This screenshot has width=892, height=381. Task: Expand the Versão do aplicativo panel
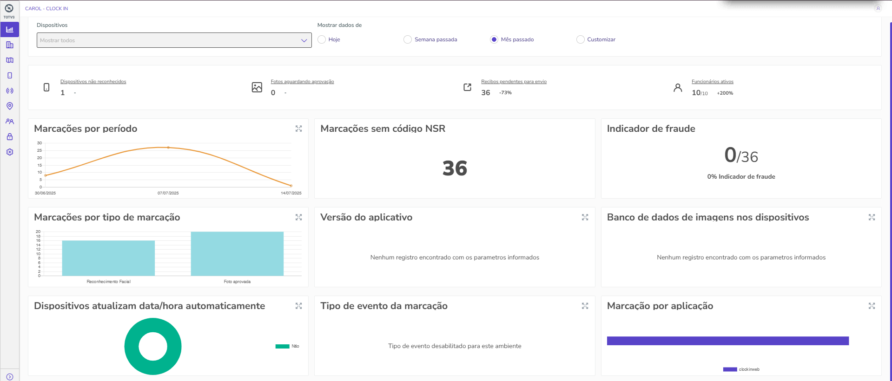click(x=585, y=217)
